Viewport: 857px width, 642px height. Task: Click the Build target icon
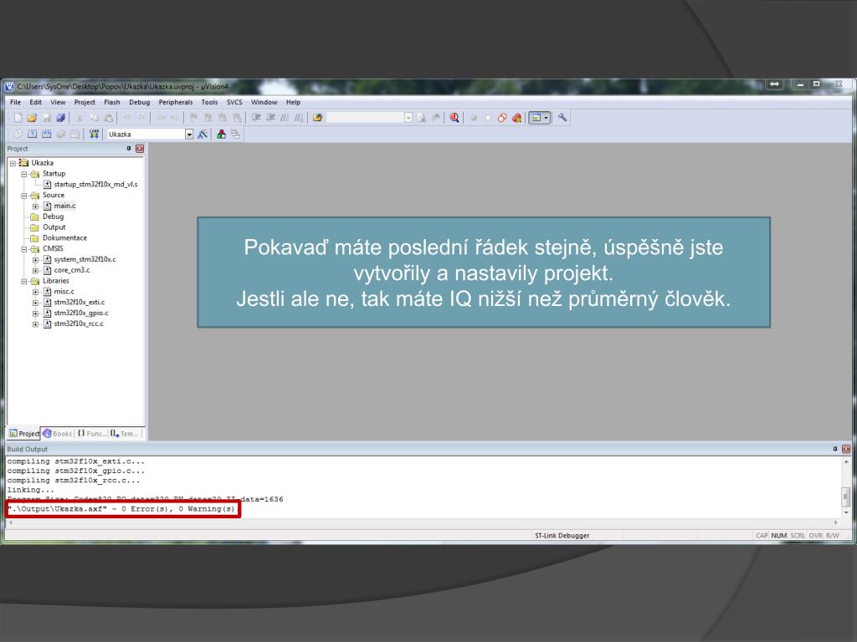33,135
